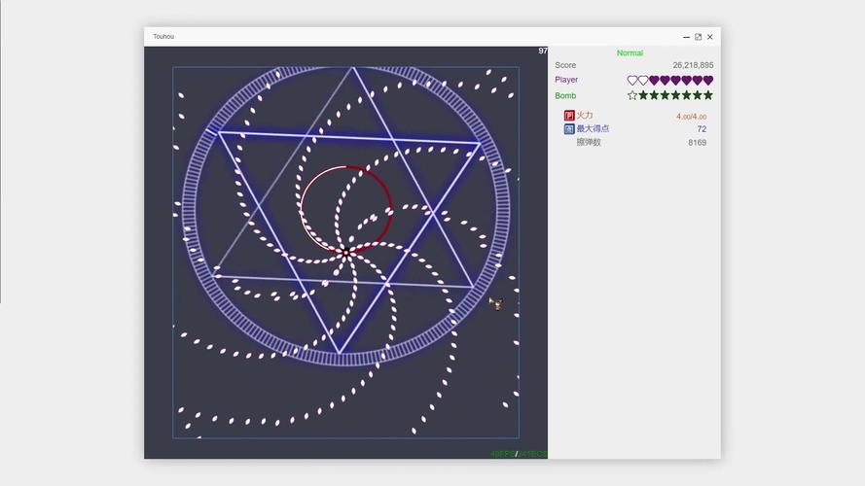Maximize the Touhou window

click(698, 37)
